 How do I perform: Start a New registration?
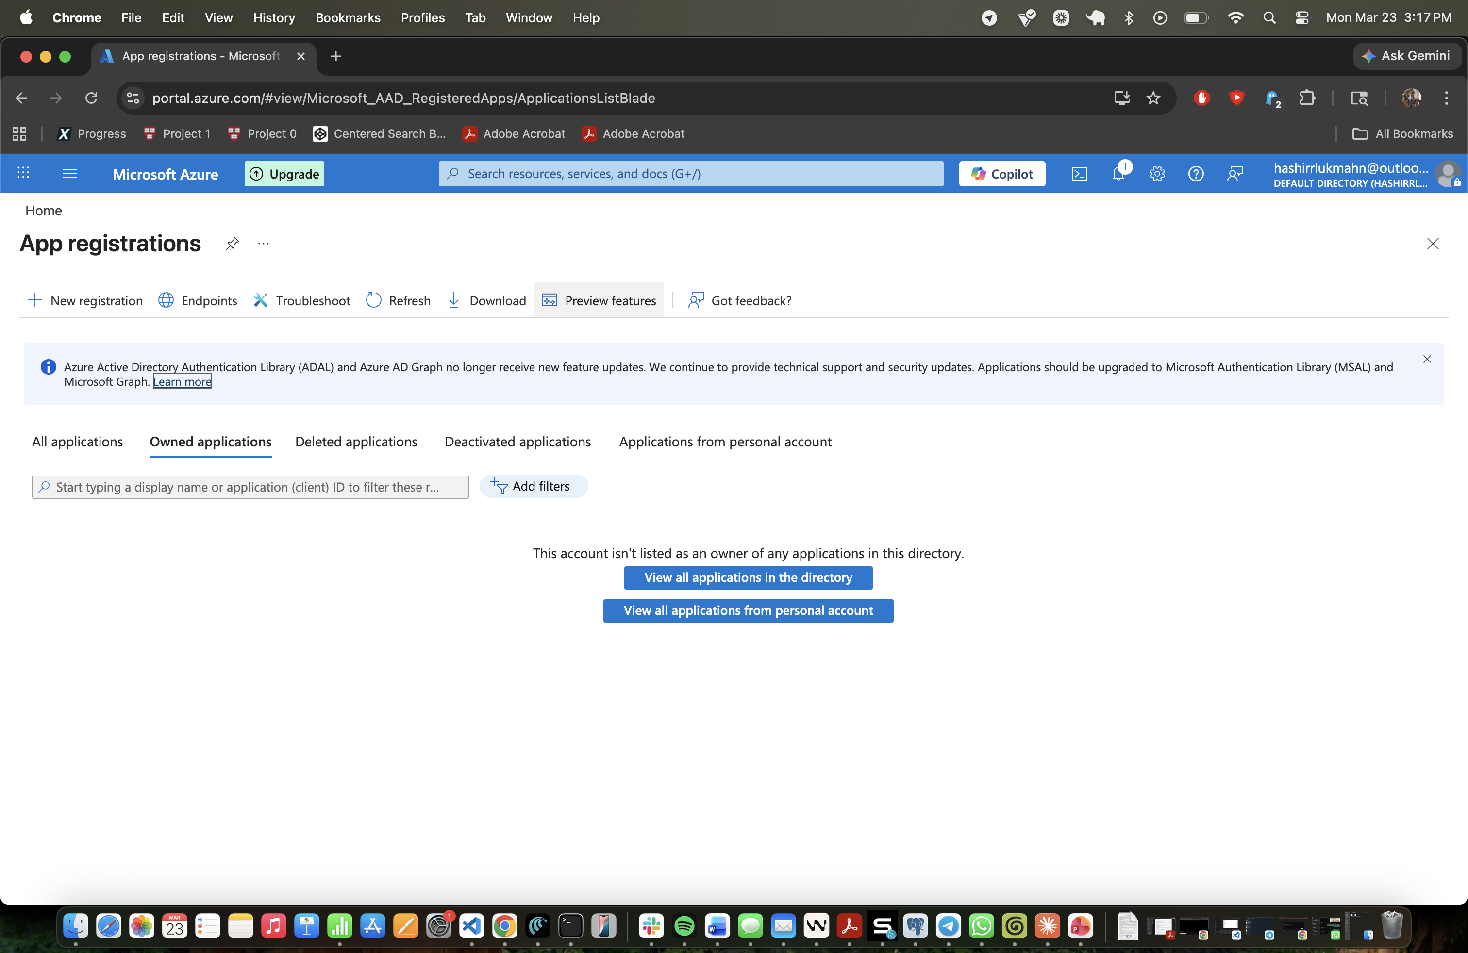click(x=84, y=300)
